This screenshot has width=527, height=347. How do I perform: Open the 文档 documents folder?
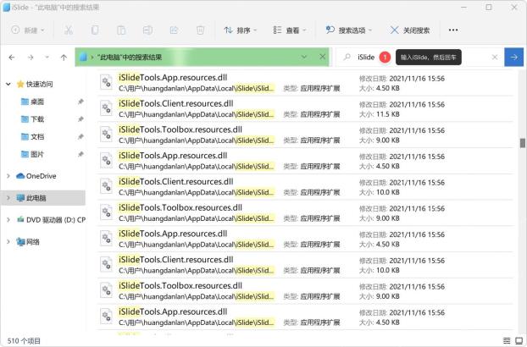click(x=32, y=136)
